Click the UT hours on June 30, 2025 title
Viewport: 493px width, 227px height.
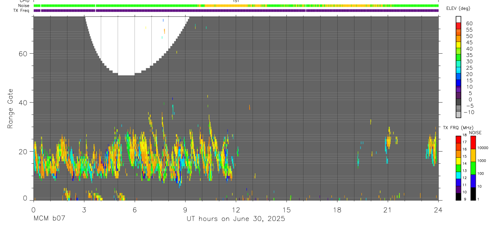pos(236,219)
